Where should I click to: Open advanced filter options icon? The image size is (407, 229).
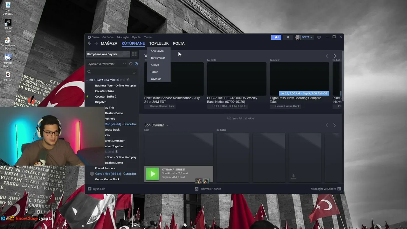pos(134,72)
